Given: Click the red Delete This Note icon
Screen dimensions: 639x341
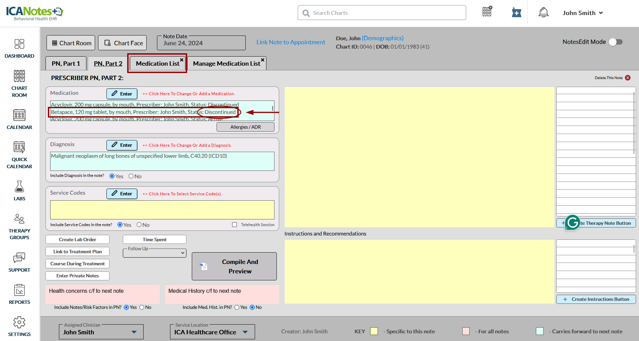Looking at the screenshot, I should pyautogui.click(x=628, y=78).
